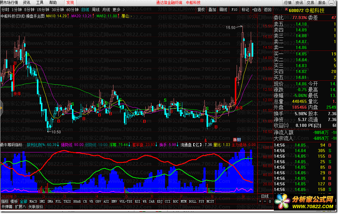Switch to the WR indicator
This screenshot has width=339, height=214.
tap(145, 202)
